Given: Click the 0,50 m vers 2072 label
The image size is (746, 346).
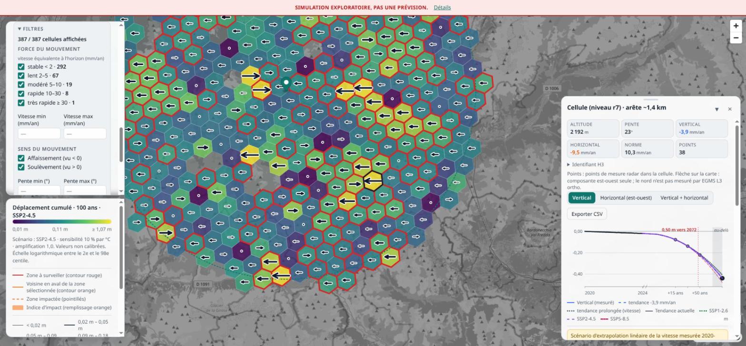Looking at the screenshot, I should pos(679,230).
